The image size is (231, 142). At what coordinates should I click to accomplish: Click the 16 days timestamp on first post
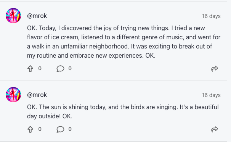pos(211,16)
